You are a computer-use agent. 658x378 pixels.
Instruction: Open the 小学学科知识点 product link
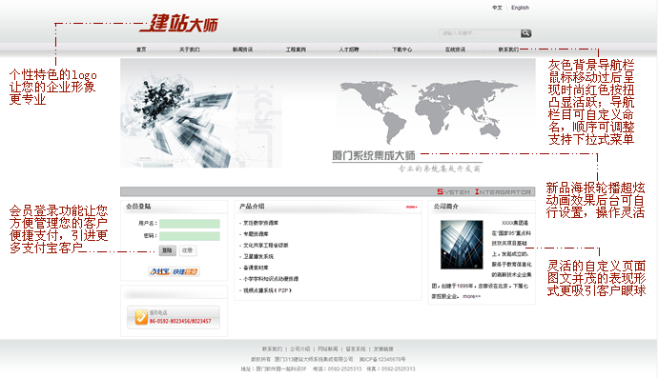[271, 279]
